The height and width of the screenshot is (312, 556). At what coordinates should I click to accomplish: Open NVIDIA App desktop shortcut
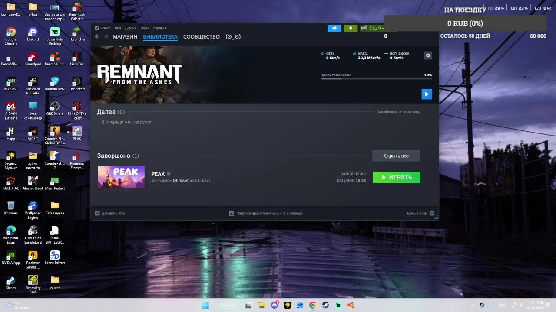pos(11,258)
